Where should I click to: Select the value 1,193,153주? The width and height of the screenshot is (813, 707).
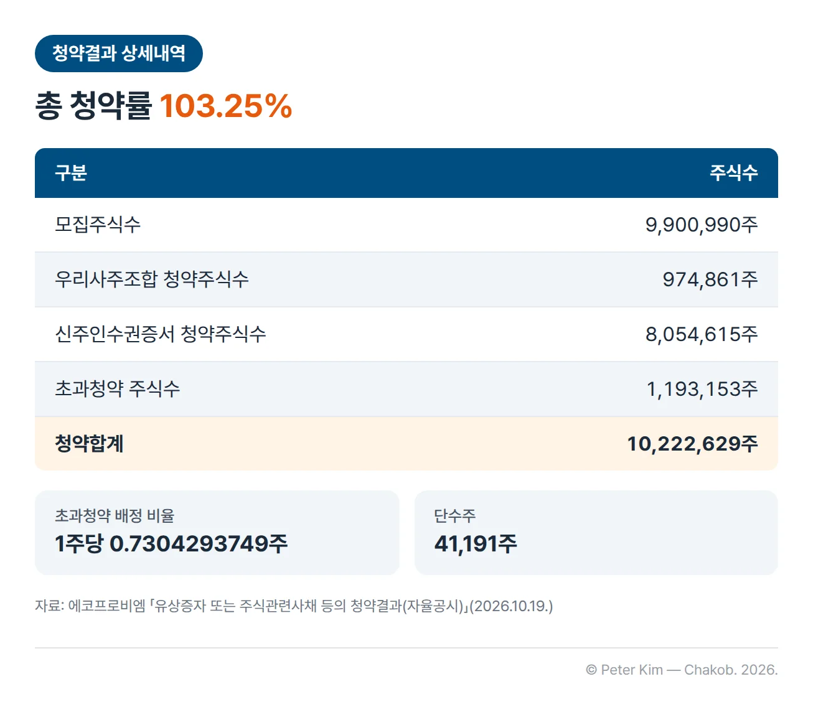click(x=702, y=389)
